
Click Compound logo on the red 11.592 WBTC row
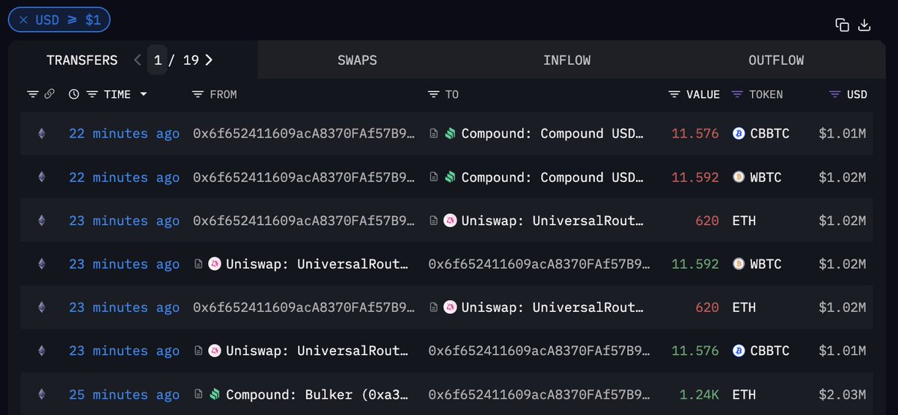click(x=450, y=177)
